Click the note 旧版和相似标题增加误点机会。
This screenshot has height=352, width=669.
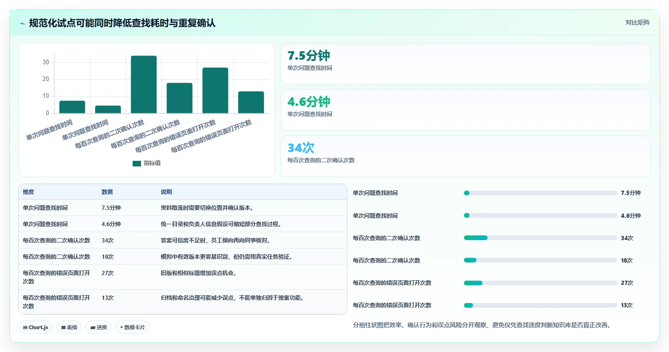coord(199,273)
